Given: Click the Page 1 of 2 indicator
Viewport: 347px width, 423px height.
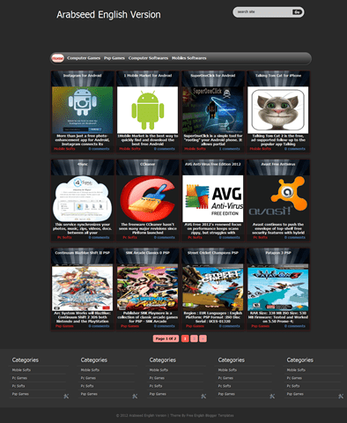Looking at the screenshot, I should (x=166, y=338).
